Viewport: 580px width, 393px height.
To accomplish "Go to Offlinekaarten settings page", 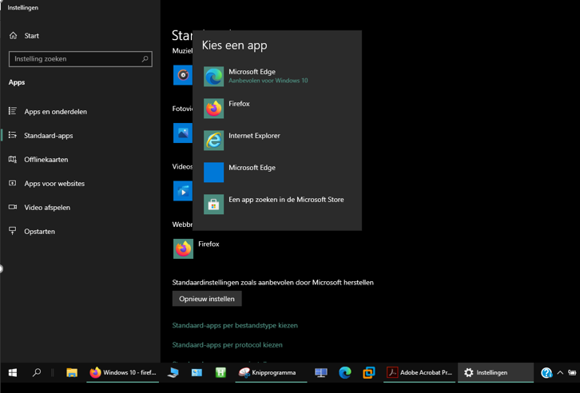I will tap(46, 160).
